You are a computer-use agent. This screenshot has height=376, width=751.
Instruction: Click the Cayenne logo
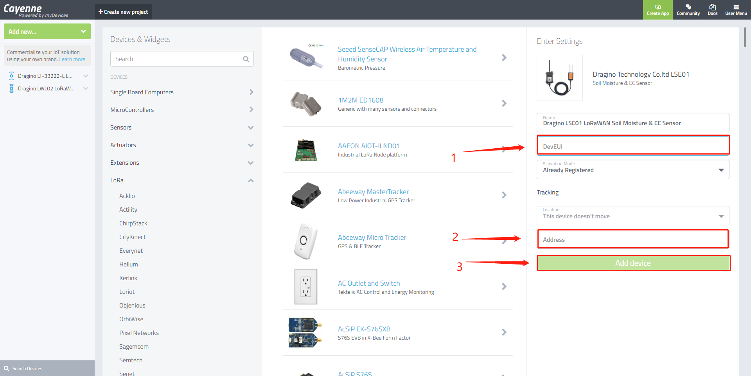point(36,10)
